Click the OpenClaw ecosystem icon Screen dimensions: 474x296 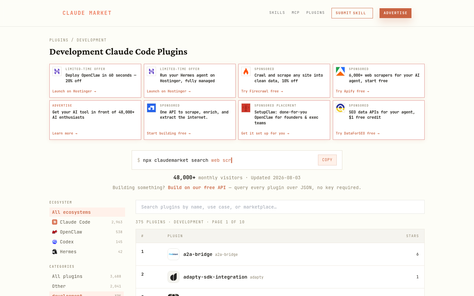(x=55, y=232)
